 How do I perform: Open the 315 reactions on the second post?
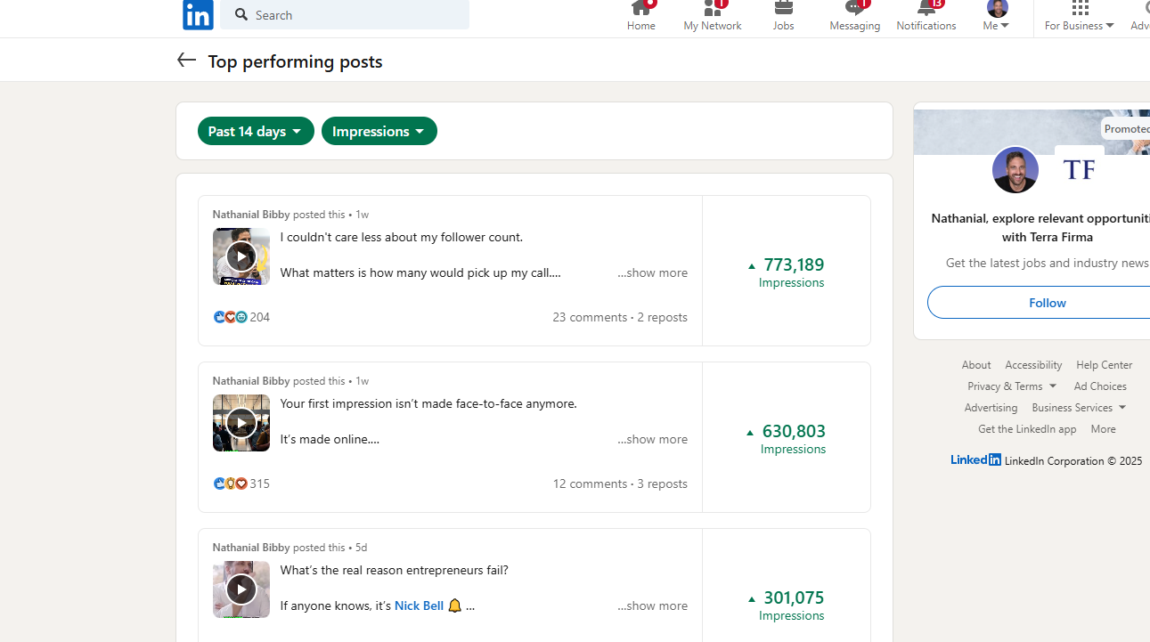click(x=241, y=484)
